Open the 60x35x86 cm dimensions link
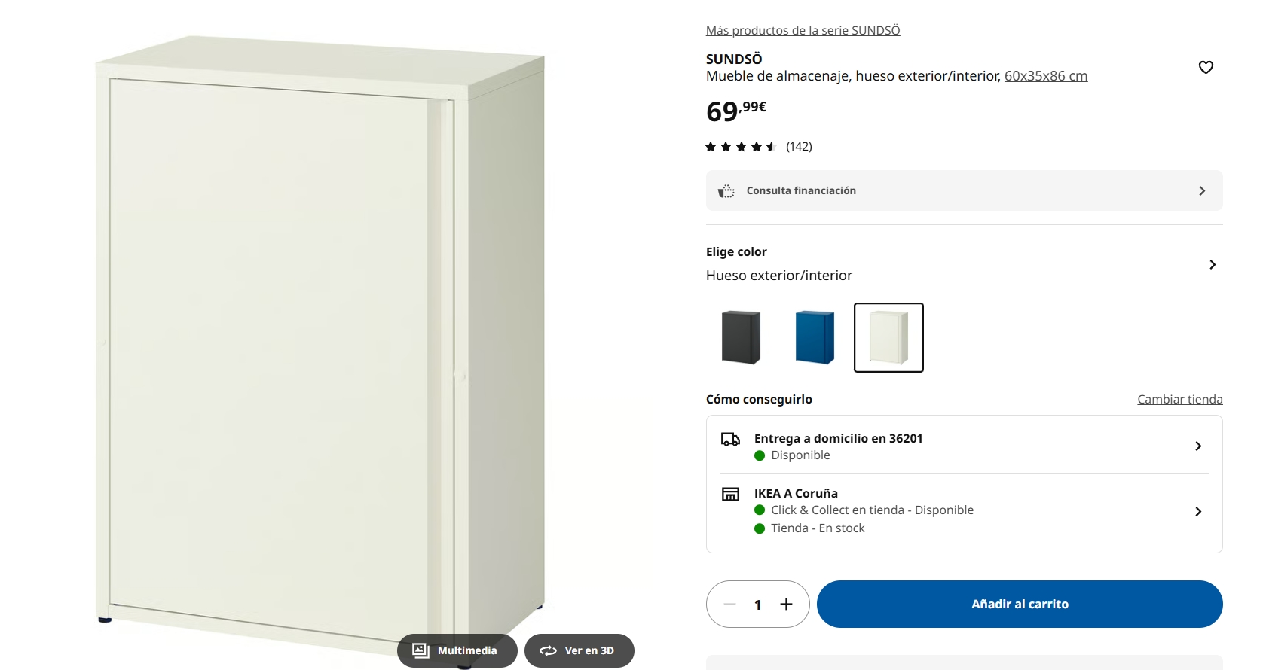 [x=1046, y=76]
